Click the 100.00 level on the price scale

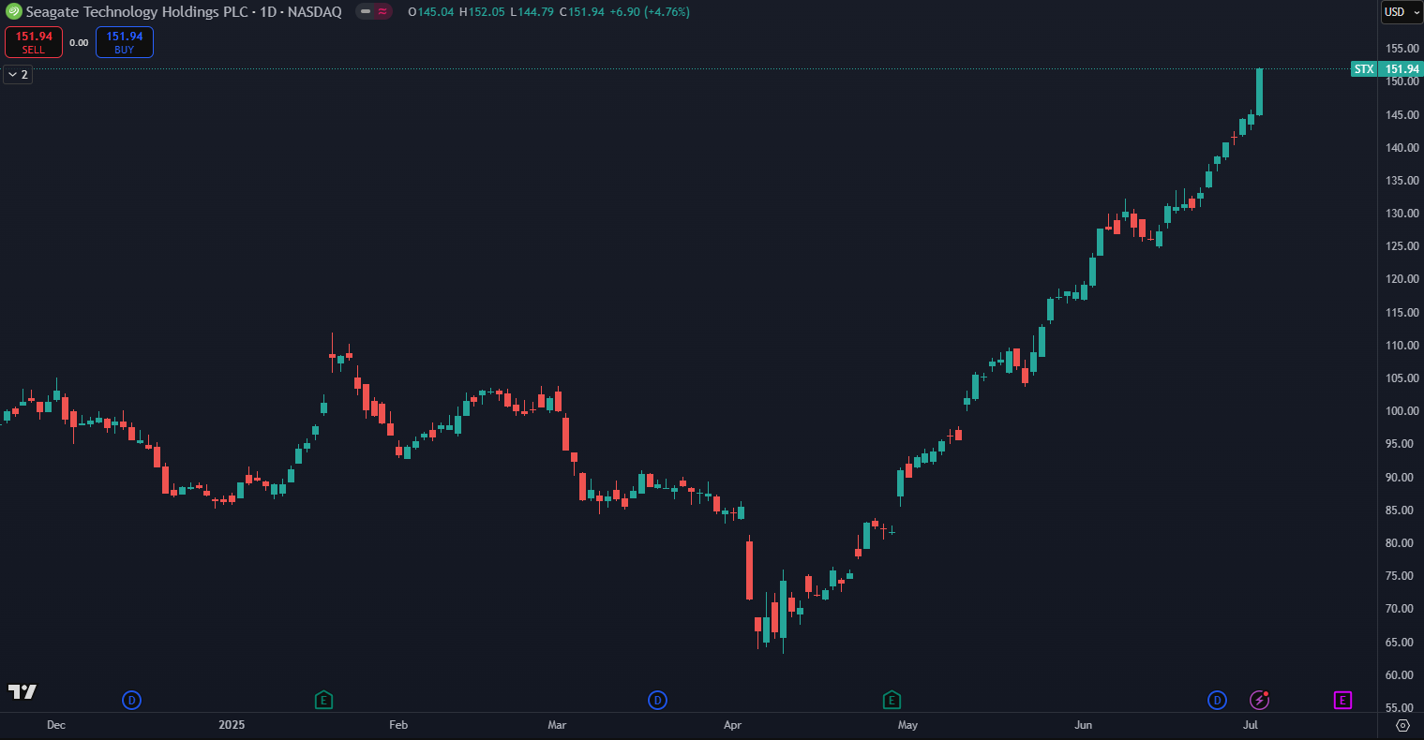click(1400, 411)
